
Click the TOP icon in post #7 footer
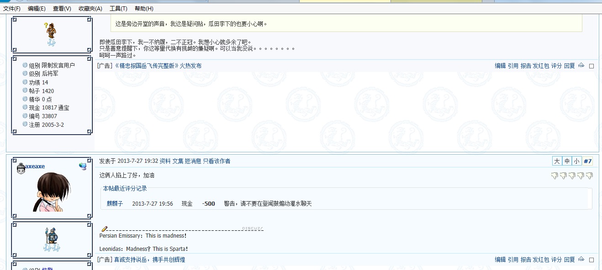[x=581, y=260]
